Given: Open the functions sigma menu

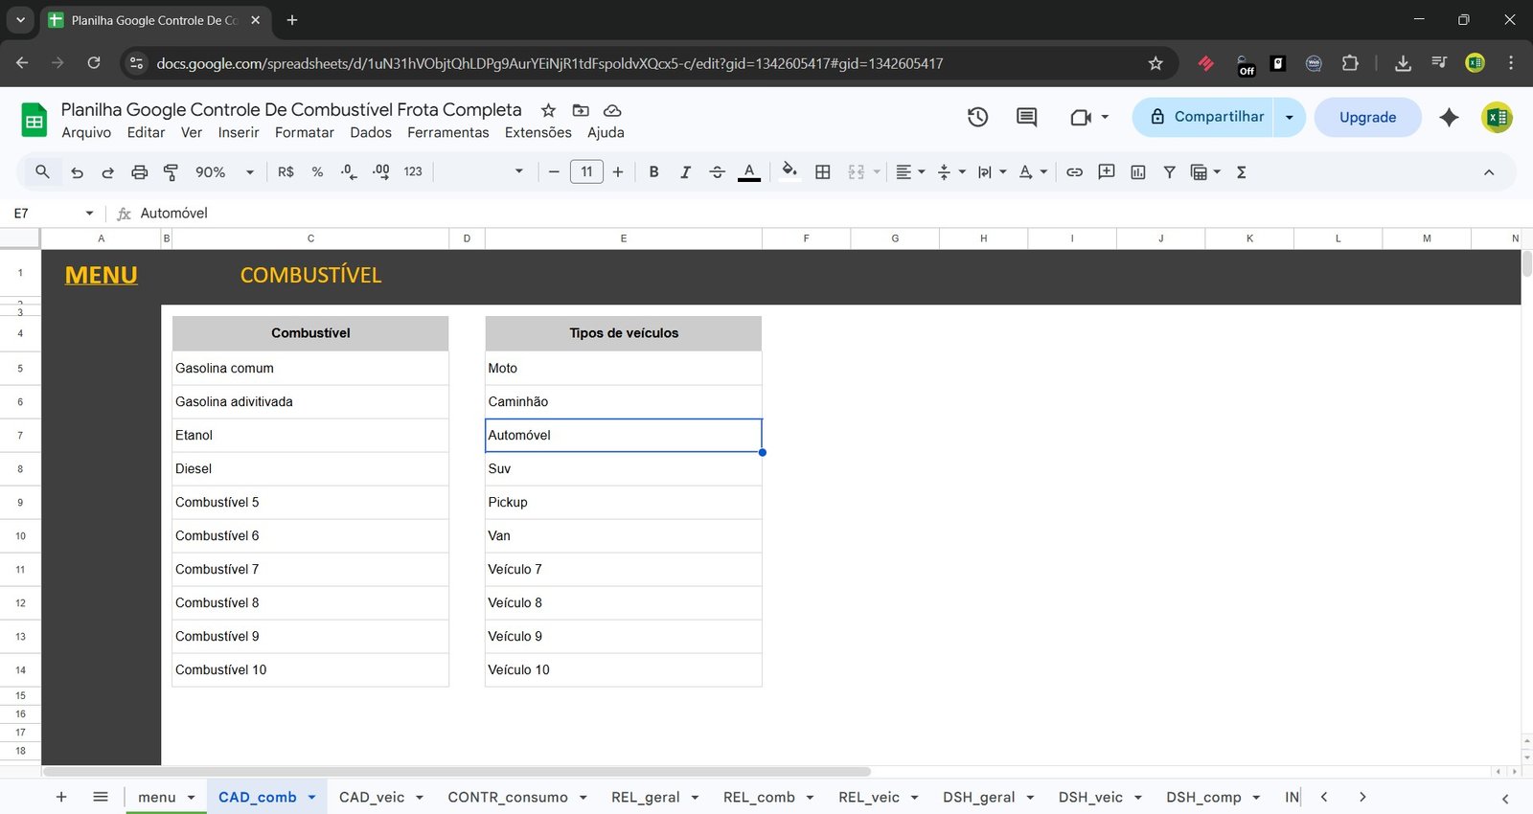Looking at the screenshot, I should 1242,172.
